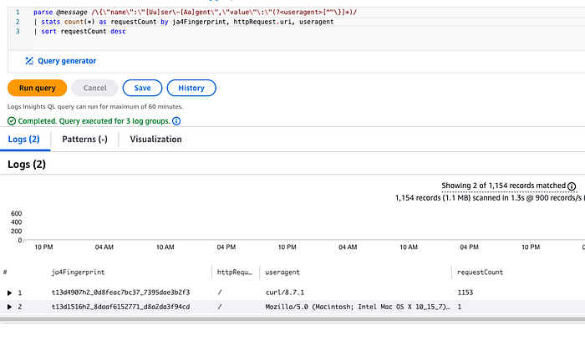Click the requestCount column header

481,272
